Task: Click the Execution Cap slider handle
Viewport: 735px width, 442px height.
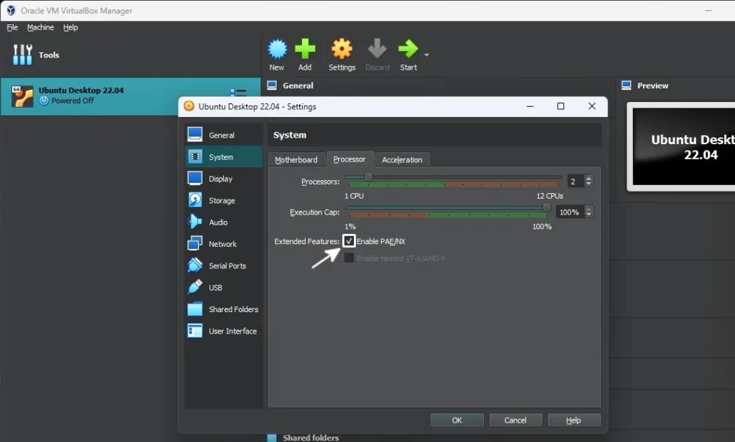Action: (x=546, y=207)
